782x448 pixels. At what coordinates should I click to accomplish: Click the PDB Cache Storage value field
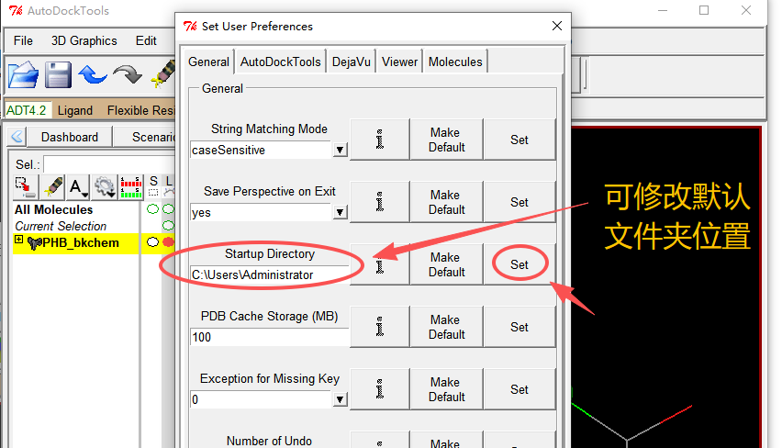268,337
